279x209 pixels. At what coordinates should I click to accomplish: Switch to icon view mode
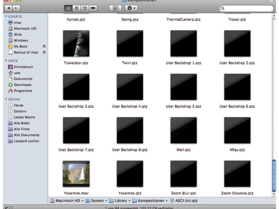68,8
